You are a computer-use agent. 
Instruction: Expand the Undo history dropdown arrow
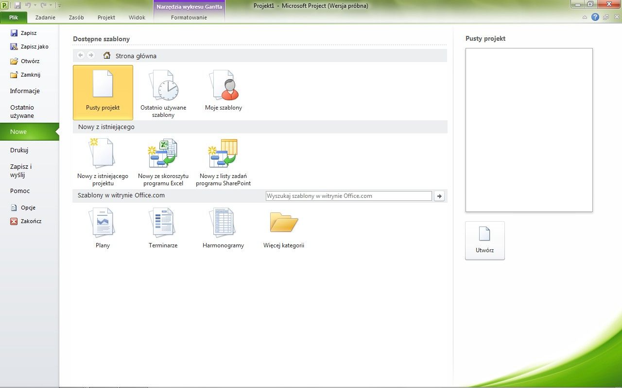click(35, 5)
